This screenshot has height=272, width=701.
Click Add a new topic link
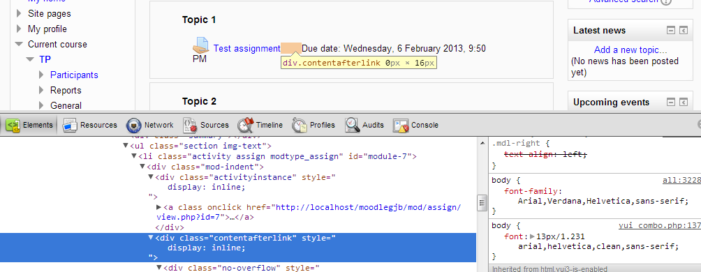coord(630,50)
